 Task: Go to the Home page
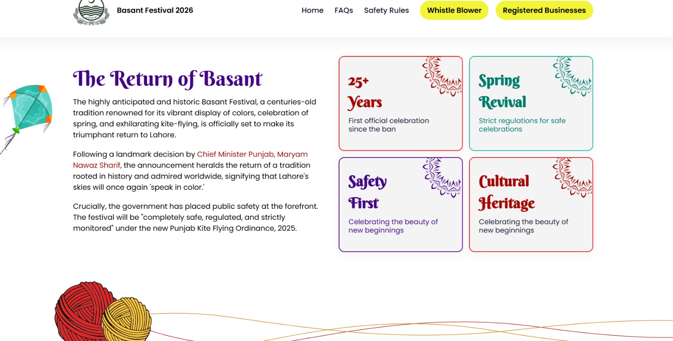coord(313,10)
